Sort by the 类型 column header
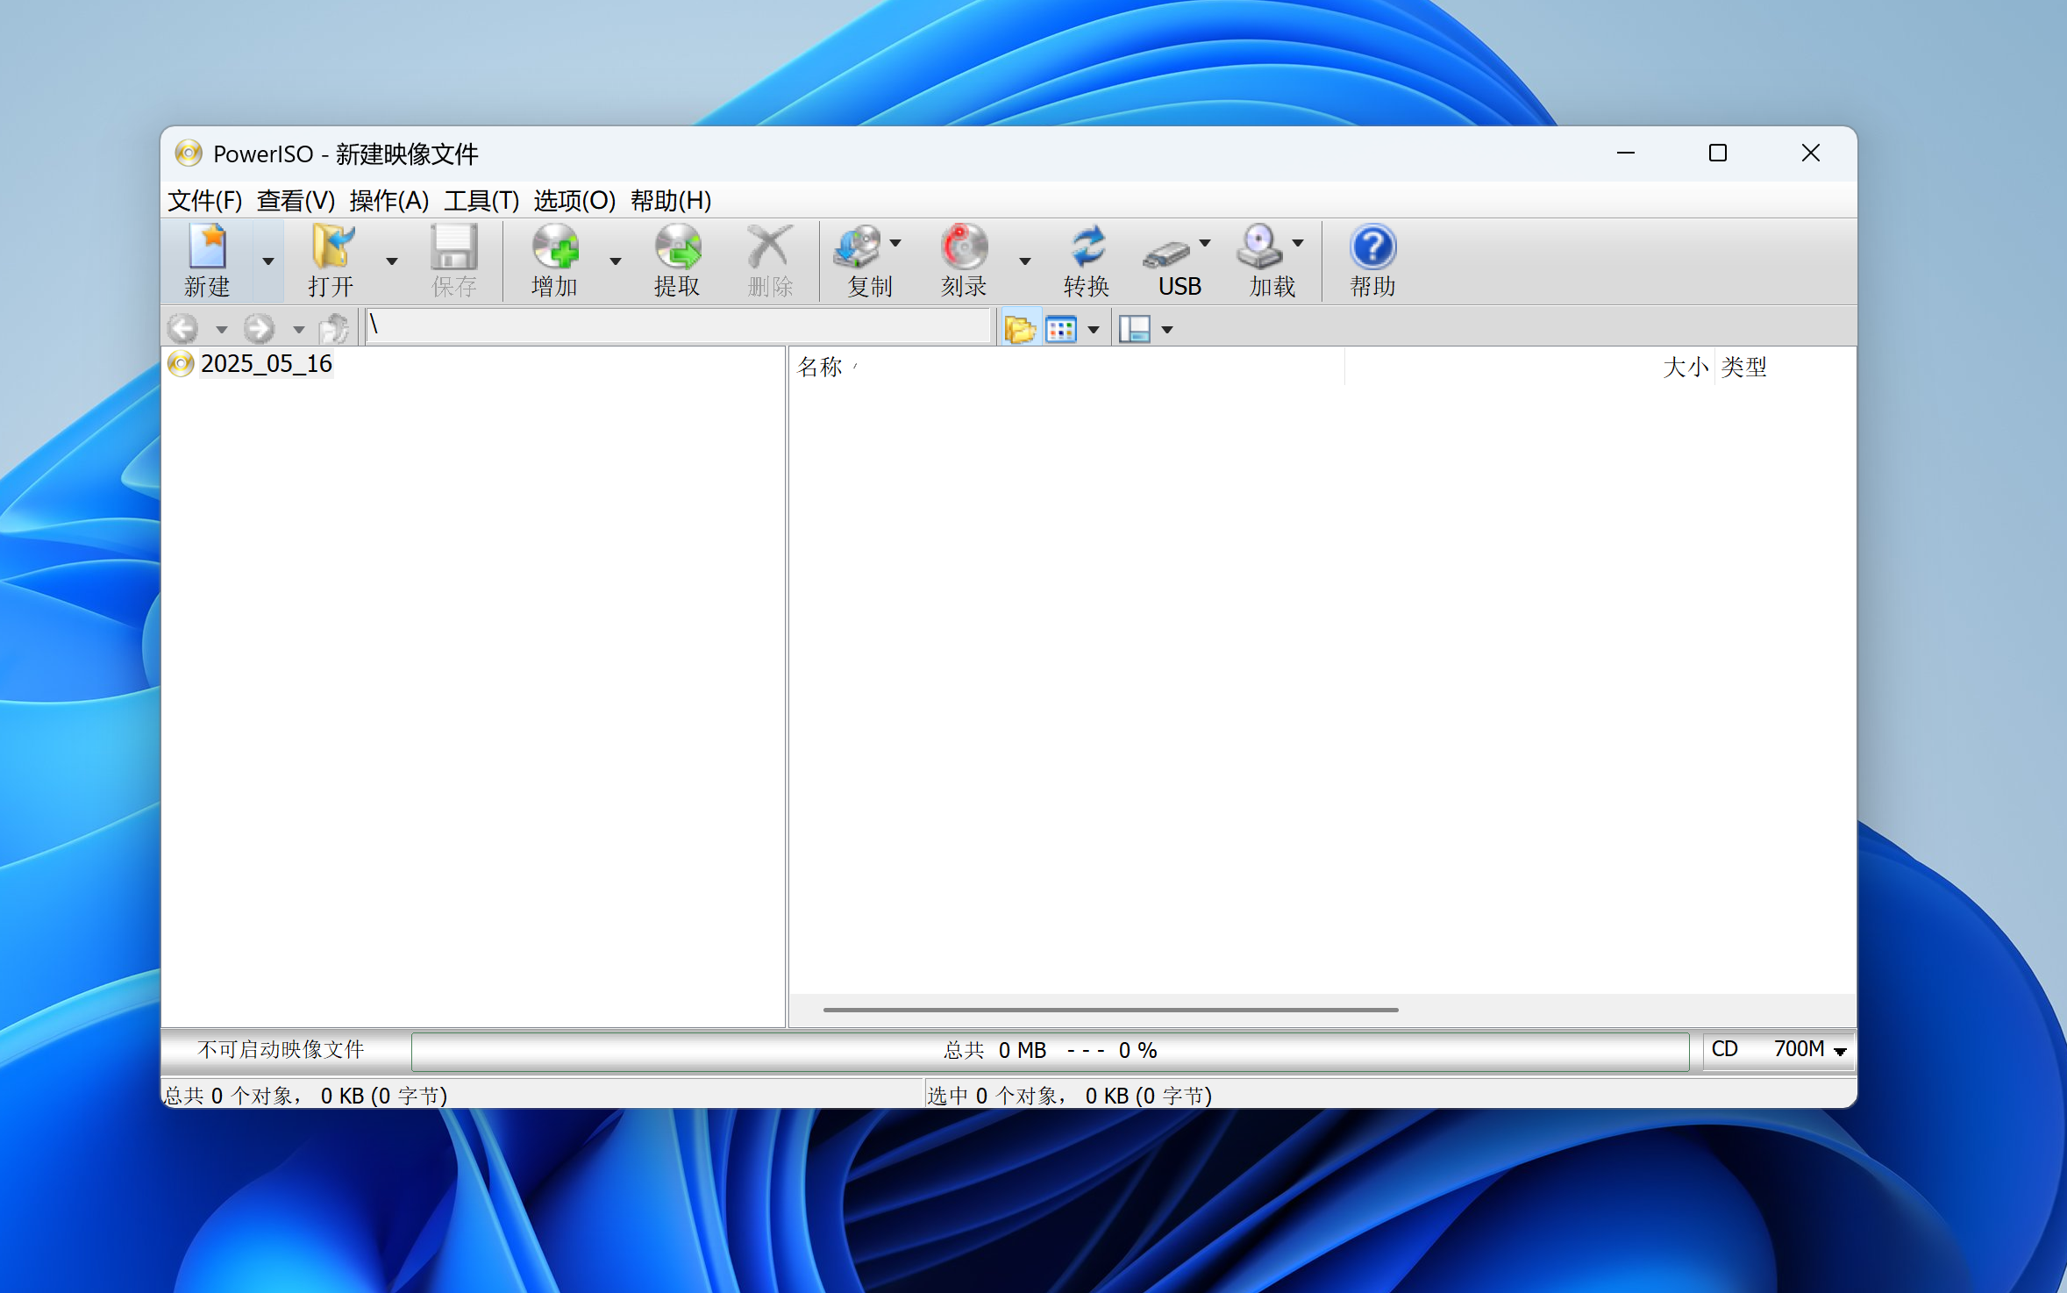This screenshot has height=1293, width=2067. (1785, 367)
